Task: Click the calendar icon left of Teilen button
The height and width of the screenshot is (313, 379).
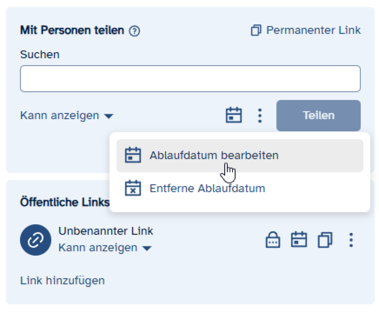Action: click(x=234, y=115)
